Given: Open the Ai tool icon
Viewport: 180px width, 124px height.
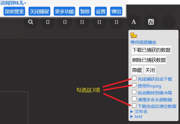Looking at the screenshot, I should [x=151, y=22].
